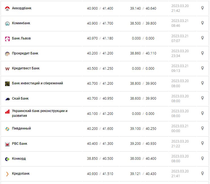Click the Кредитвест Банк W logo
The width and height of the screenshot is (210, 184).
[7, 69]
